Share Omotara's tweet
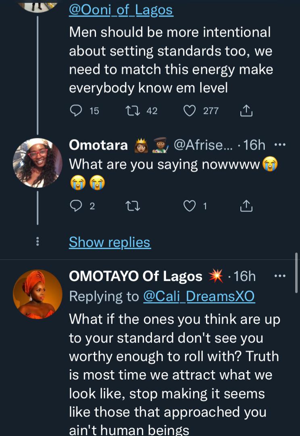The image size is (300, 436). click(246, 206)
